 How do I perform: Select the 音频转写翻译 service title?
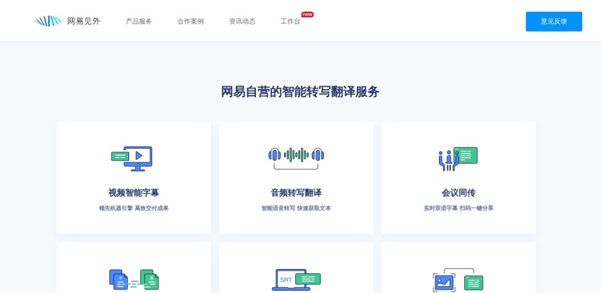coord(296,193)
